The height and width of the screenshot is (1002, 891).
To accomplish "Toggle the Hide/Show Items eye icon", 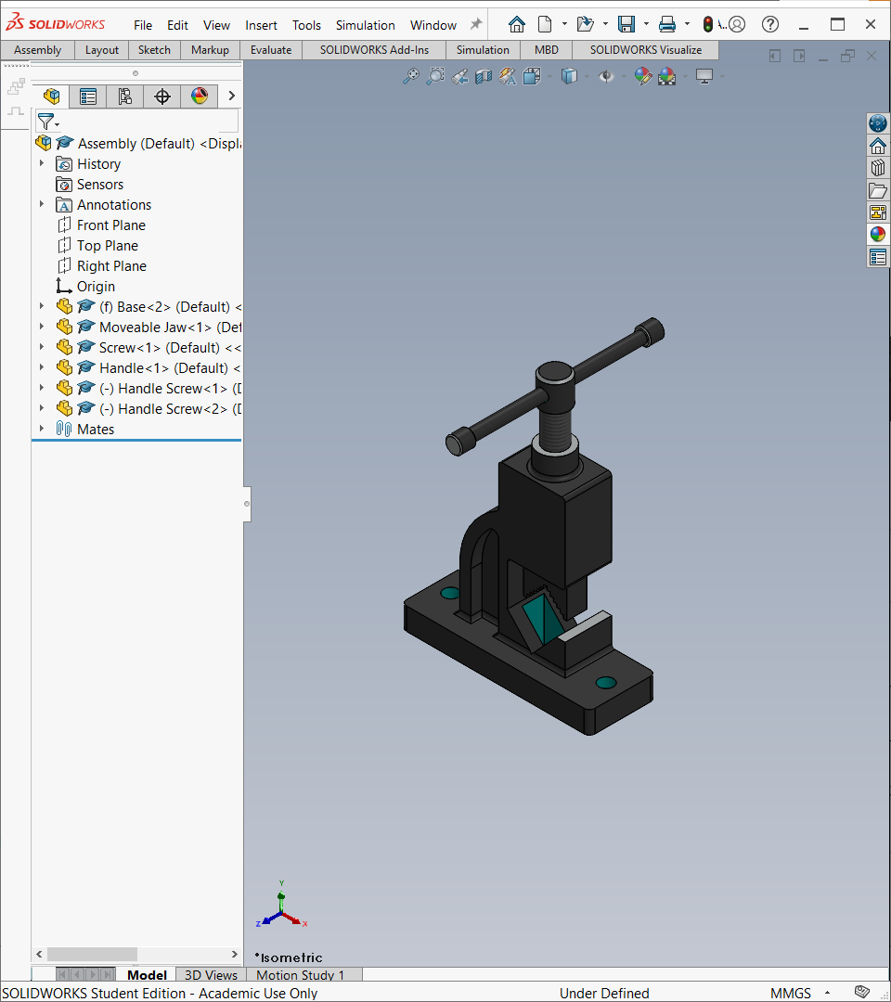I will click(x=605, y=77).
